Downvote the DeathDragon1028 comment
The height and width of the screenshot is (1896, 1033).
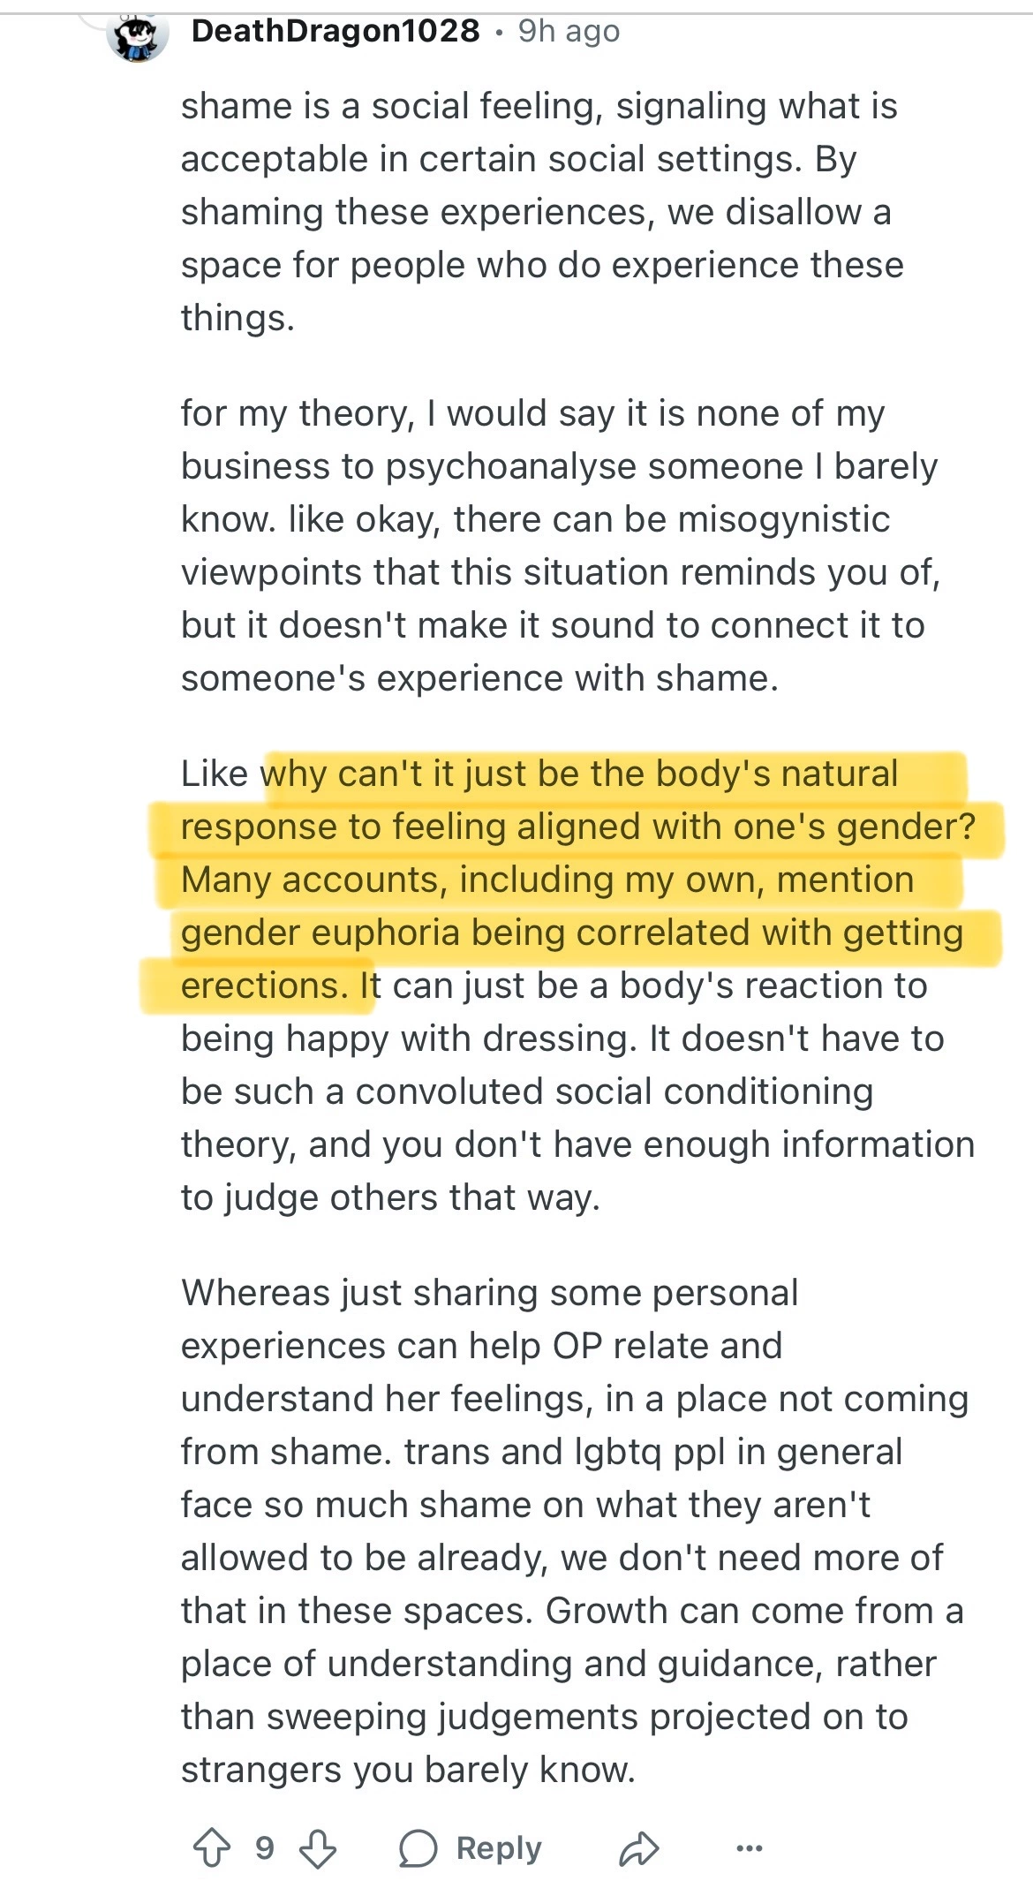click(317, 1847)
